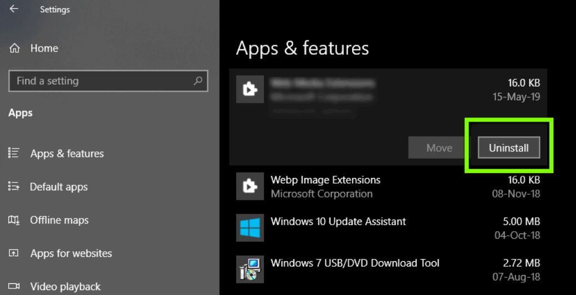Click the Apps for websites icon
This screenshot has height=295, width=576.
pos(14,253)
